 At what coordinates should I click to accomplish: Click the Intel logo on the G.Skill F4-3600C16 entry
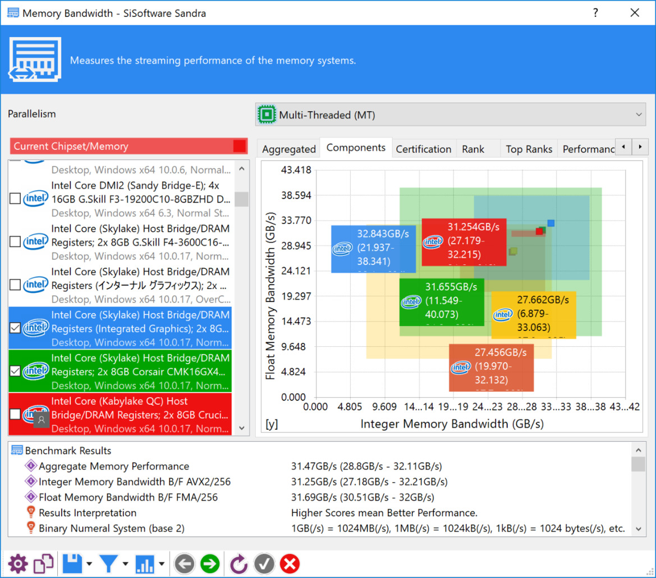coord(35,241)
